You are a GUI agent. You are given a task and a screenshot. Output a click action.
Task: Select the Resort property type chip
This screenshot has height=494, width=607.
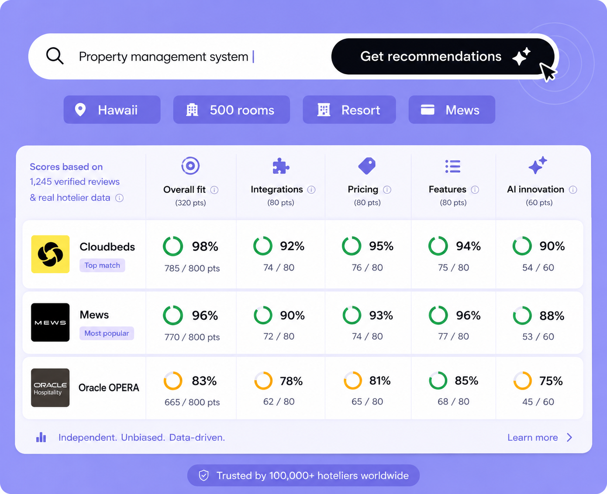pos(349,110)
